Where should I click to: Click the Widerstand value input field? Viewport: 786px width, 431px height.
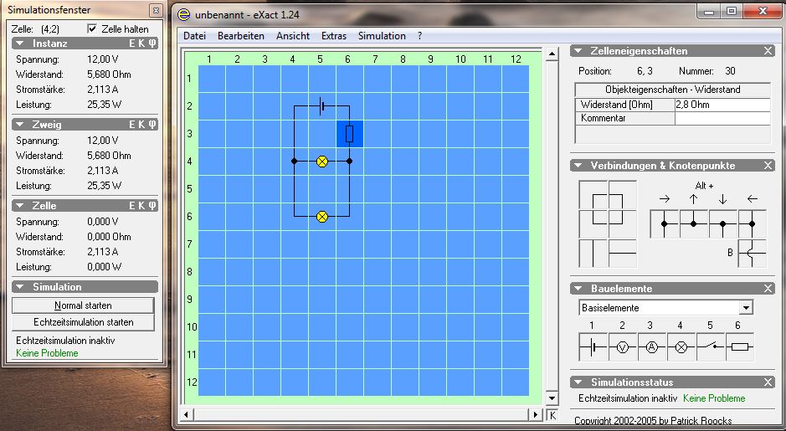click(x=722, y=105)
